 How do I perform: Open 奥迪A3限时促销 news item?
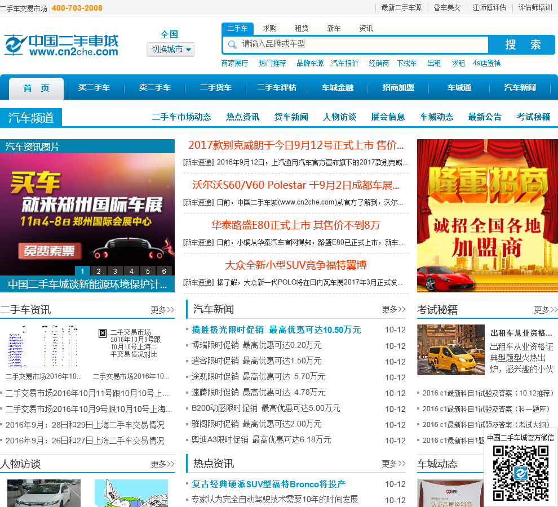point(261,440)
